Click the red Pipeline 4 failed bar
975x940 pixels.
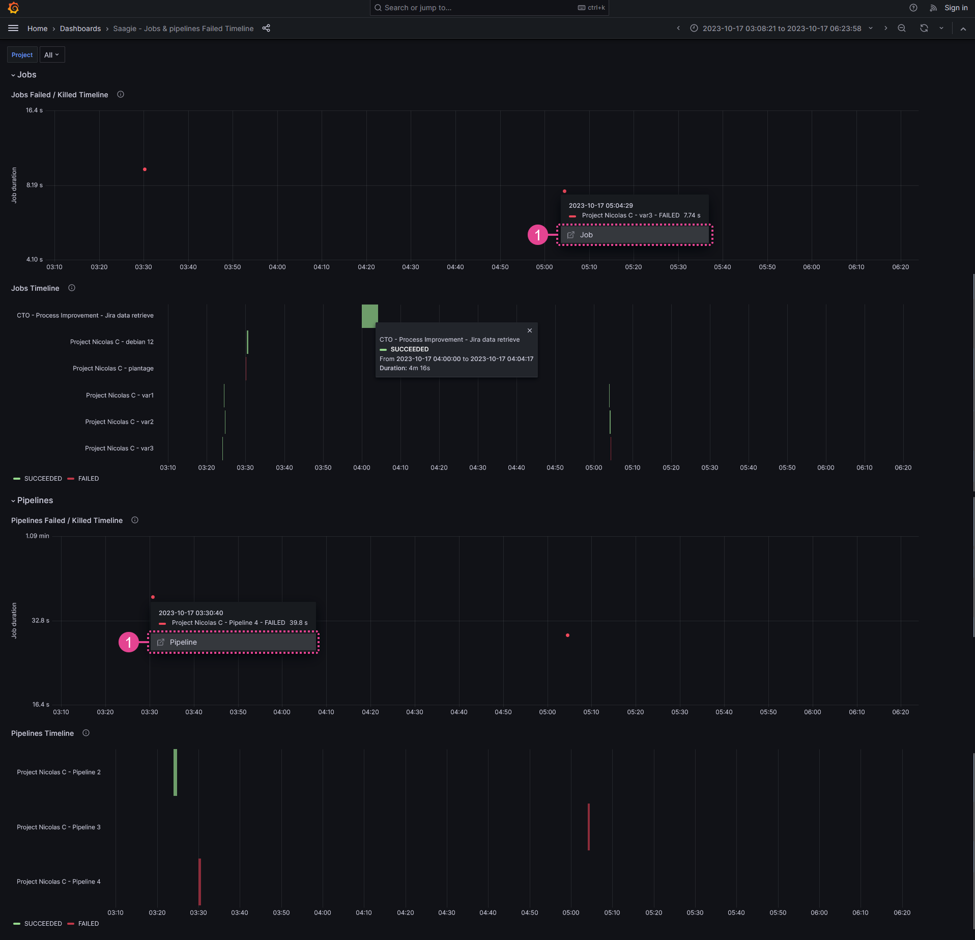click(199, 881)
